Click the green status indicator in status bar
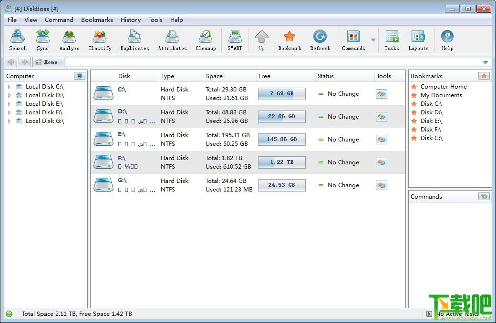Image resolution: width=496 pixels, height=323 pixels. pyautogui.click(x=9, y=314)
